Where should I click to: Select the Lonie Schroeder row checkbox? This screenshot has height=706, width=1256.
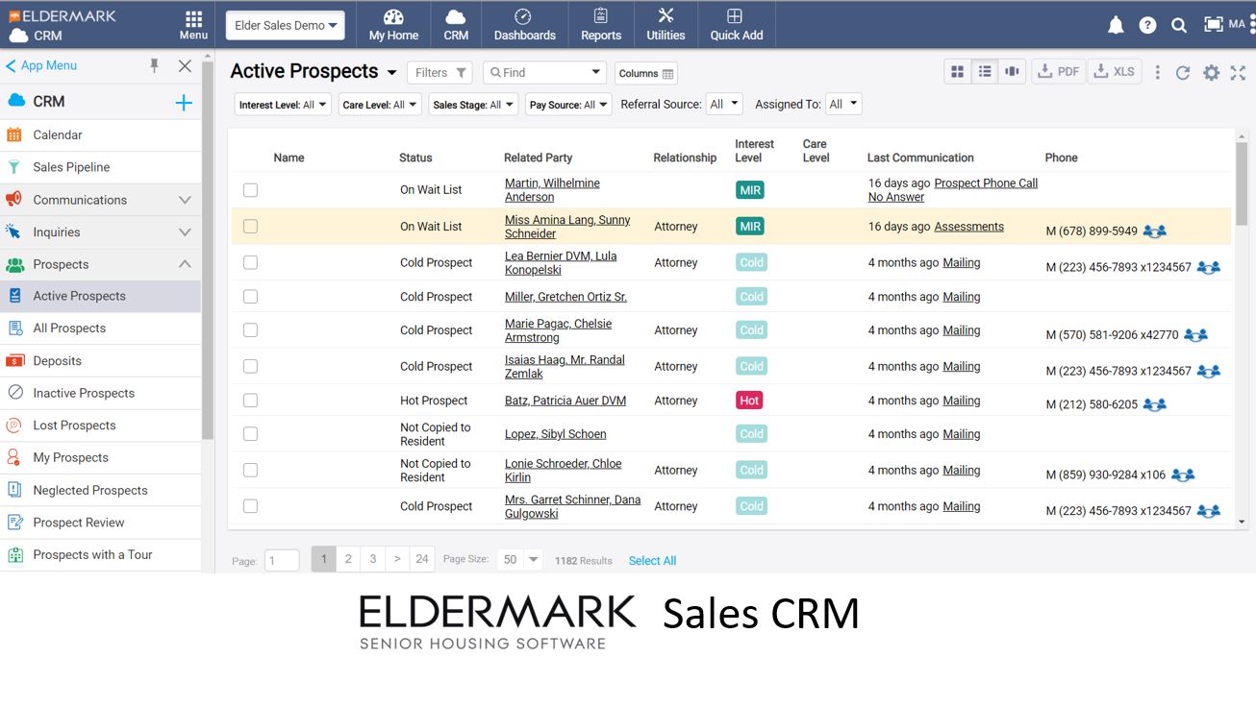tap(250, 470)
